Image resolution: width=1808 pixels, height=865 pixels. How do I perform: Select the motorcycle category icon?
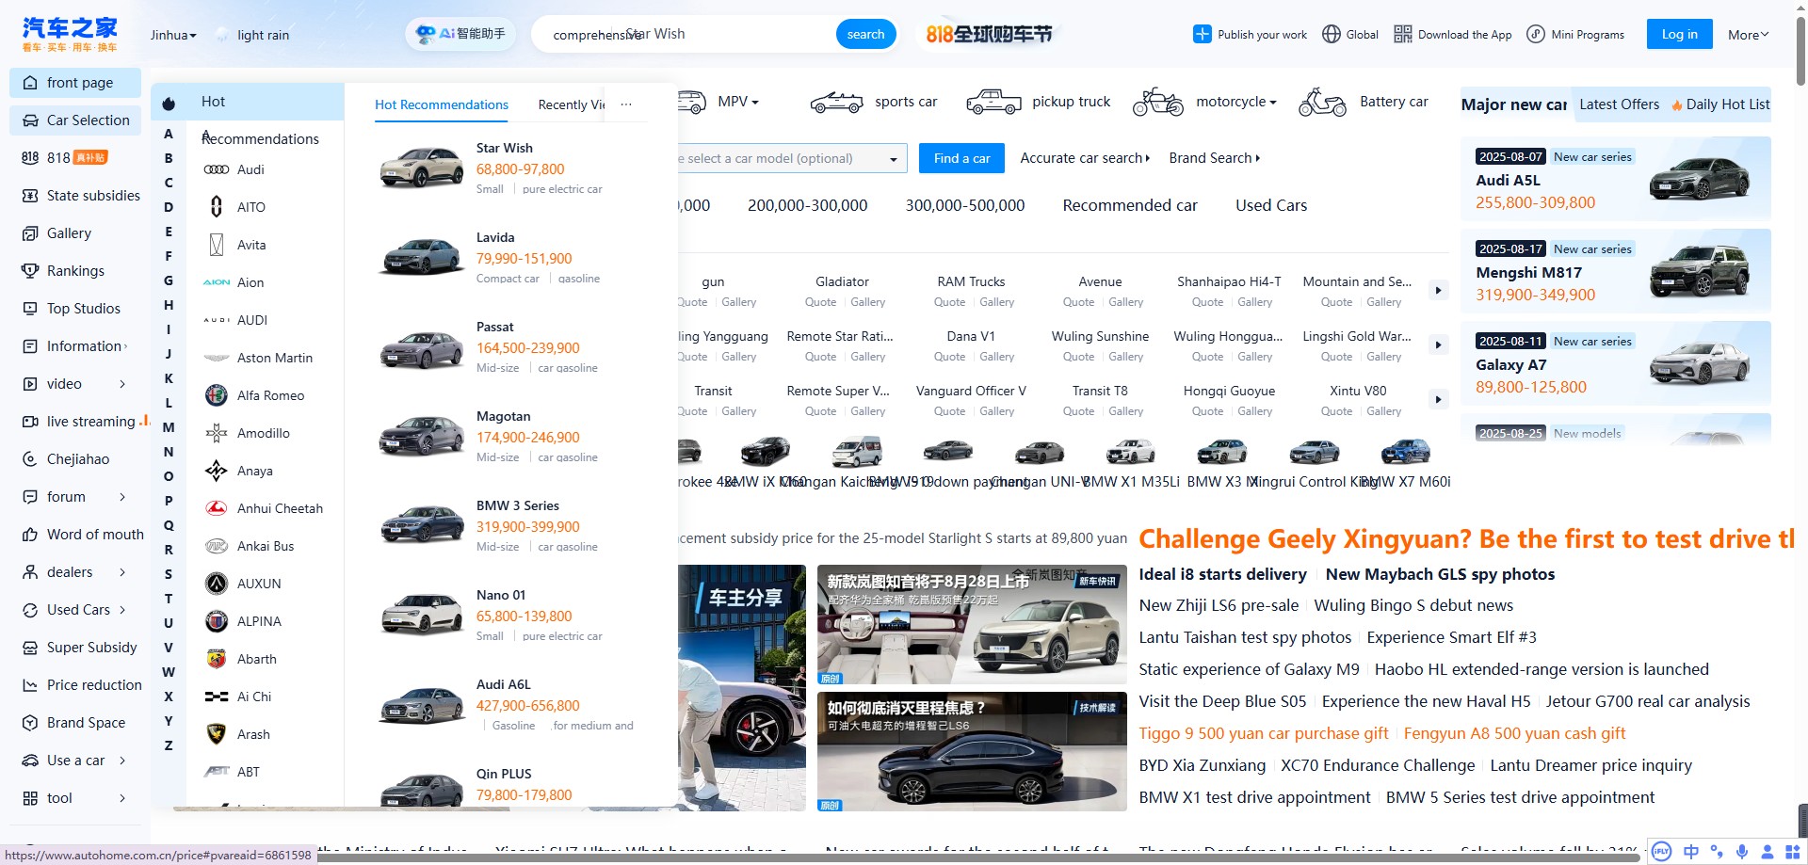click(1157, 102)
